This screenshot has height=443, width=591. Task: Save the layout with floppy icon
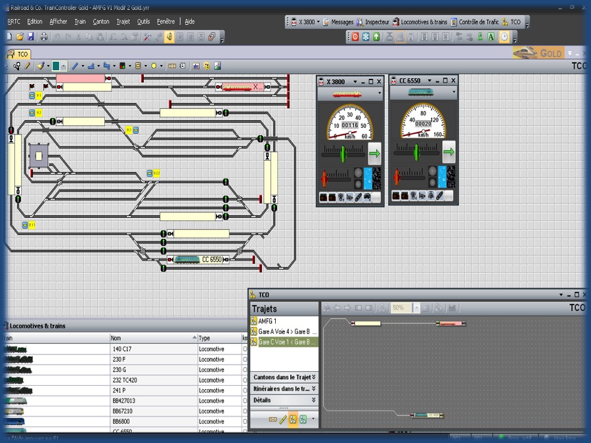coord(30,37)
